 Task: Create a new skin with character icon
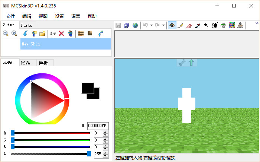click(34, 34)
